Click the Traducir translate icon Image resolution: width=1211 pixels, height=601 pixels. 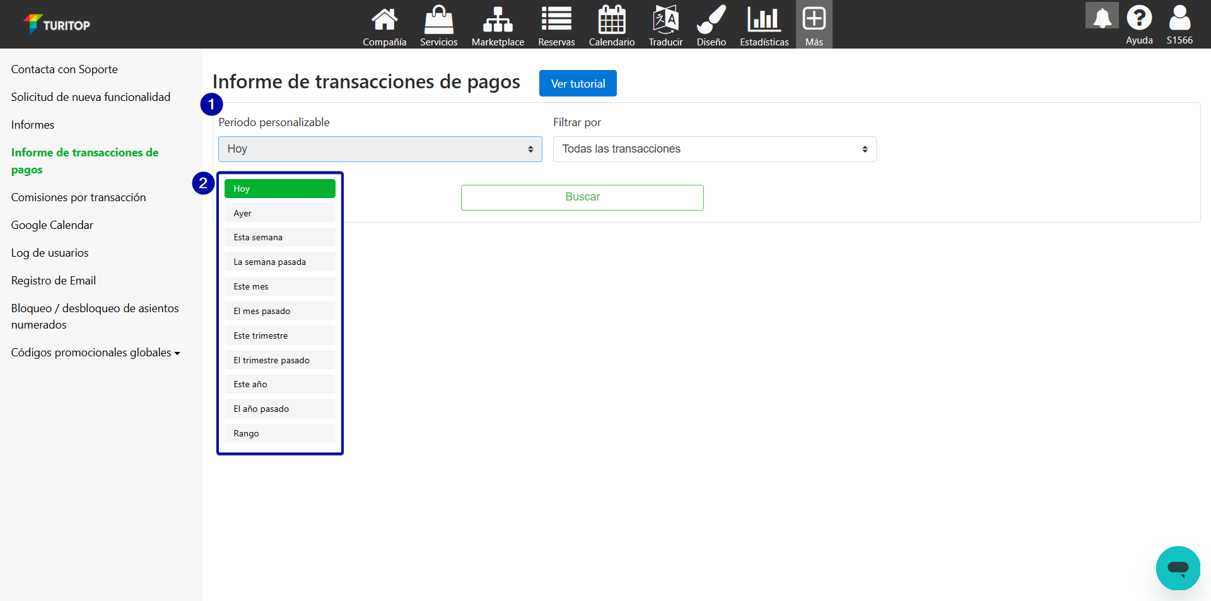tap(665, 20)
